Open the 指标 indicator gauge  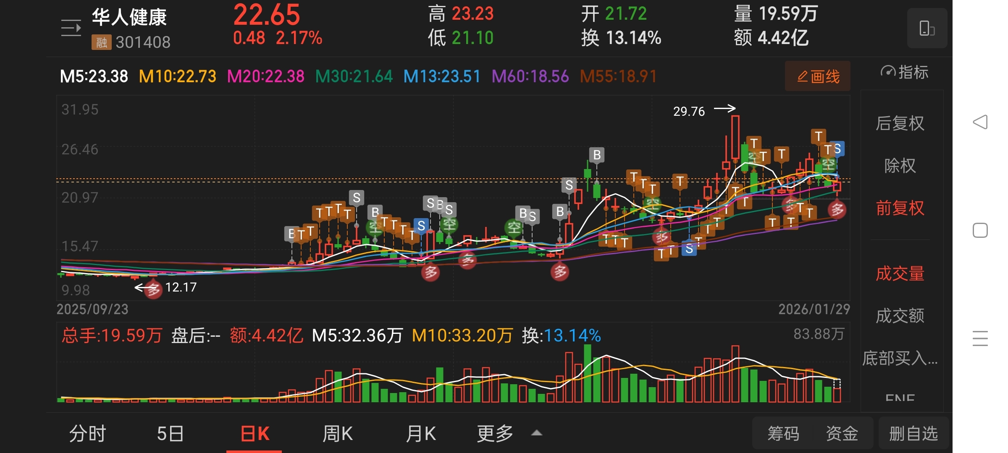tap(904, 73)
